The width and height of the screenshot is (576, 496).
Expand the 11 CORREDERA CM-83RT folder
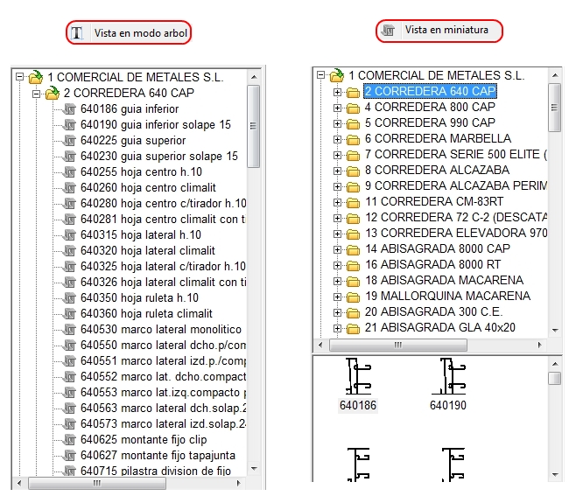coord(337,202)
